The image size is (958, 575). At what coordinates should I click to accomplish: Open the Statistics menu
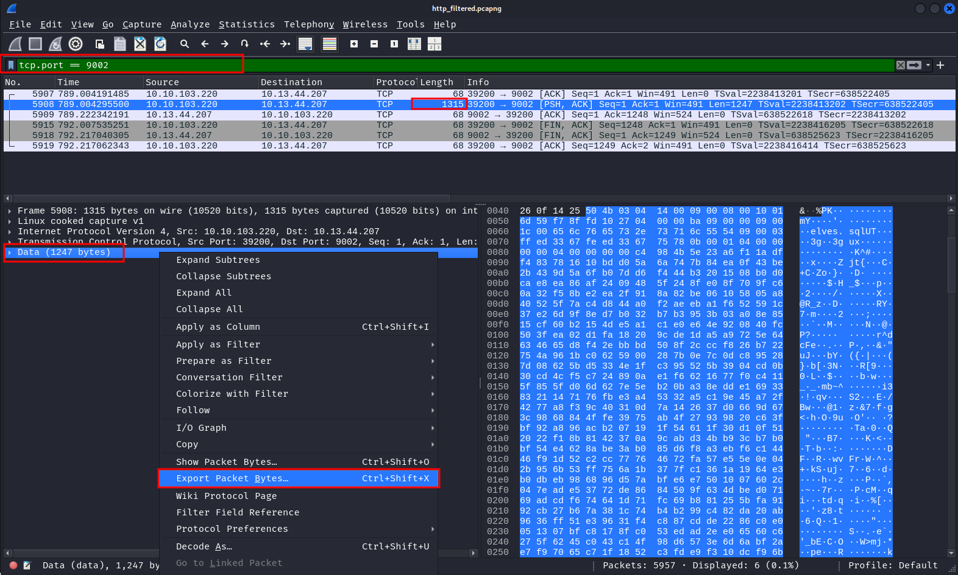click(x=246, y=24)
